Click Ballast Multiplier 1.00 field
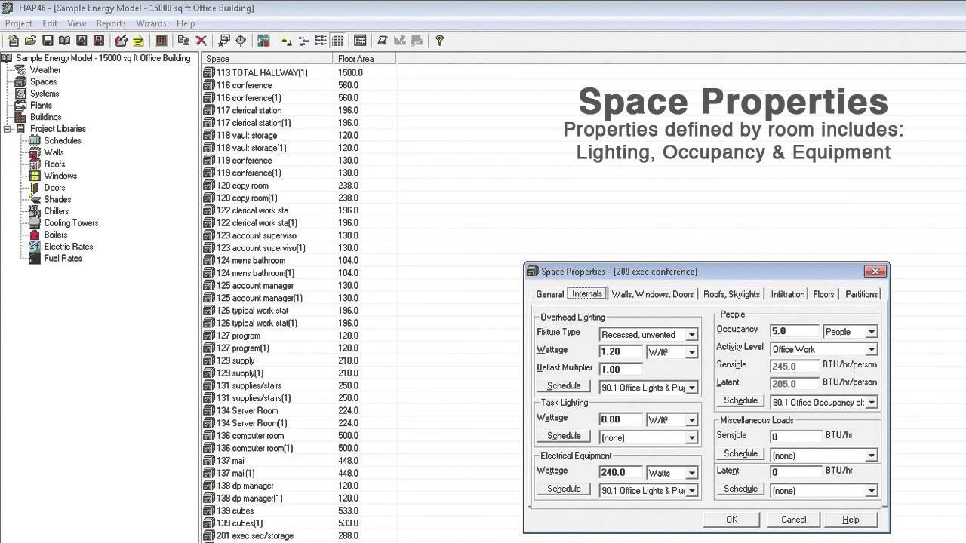The height and width of the screenshot is (543, 966). 621,370
